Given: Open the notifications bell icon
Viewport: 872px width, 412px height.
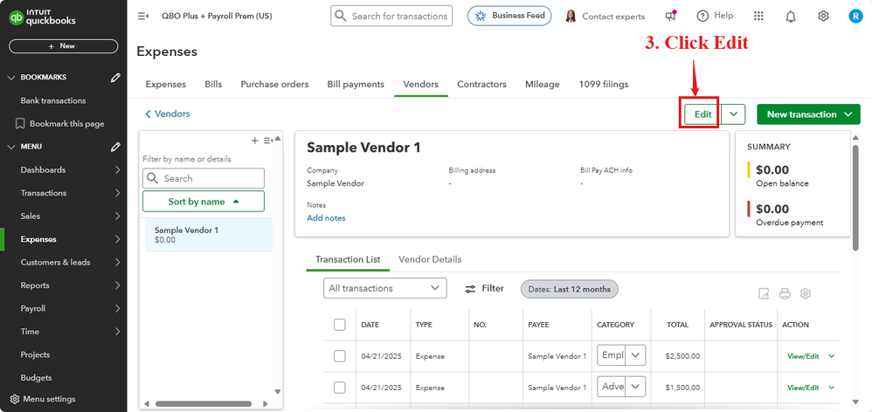Looking at the screenshot, I should tap(790, 17).
